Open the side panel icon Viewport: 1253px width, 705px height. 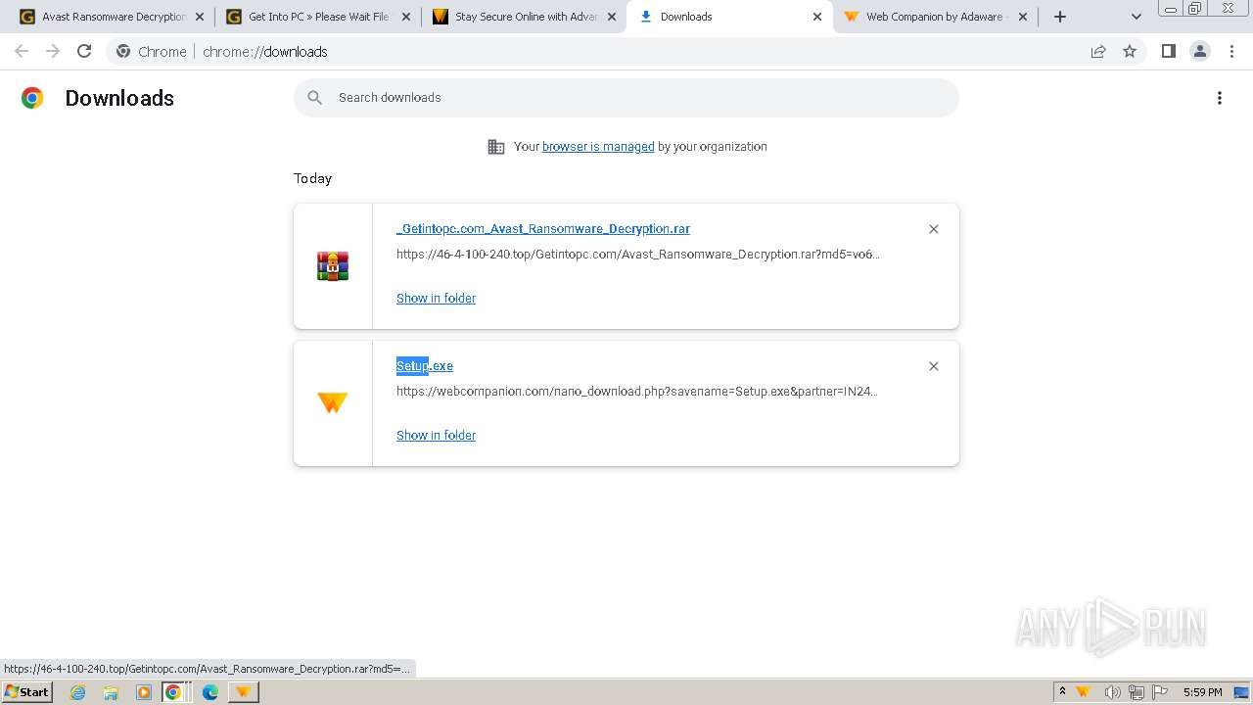1168,51
